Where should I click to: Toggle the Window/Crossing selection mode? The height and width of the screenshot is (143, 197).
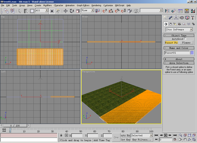point(52,11)
